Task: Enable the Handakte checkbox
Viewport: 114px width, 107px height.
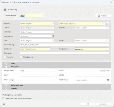Action: tap(5, 57)
